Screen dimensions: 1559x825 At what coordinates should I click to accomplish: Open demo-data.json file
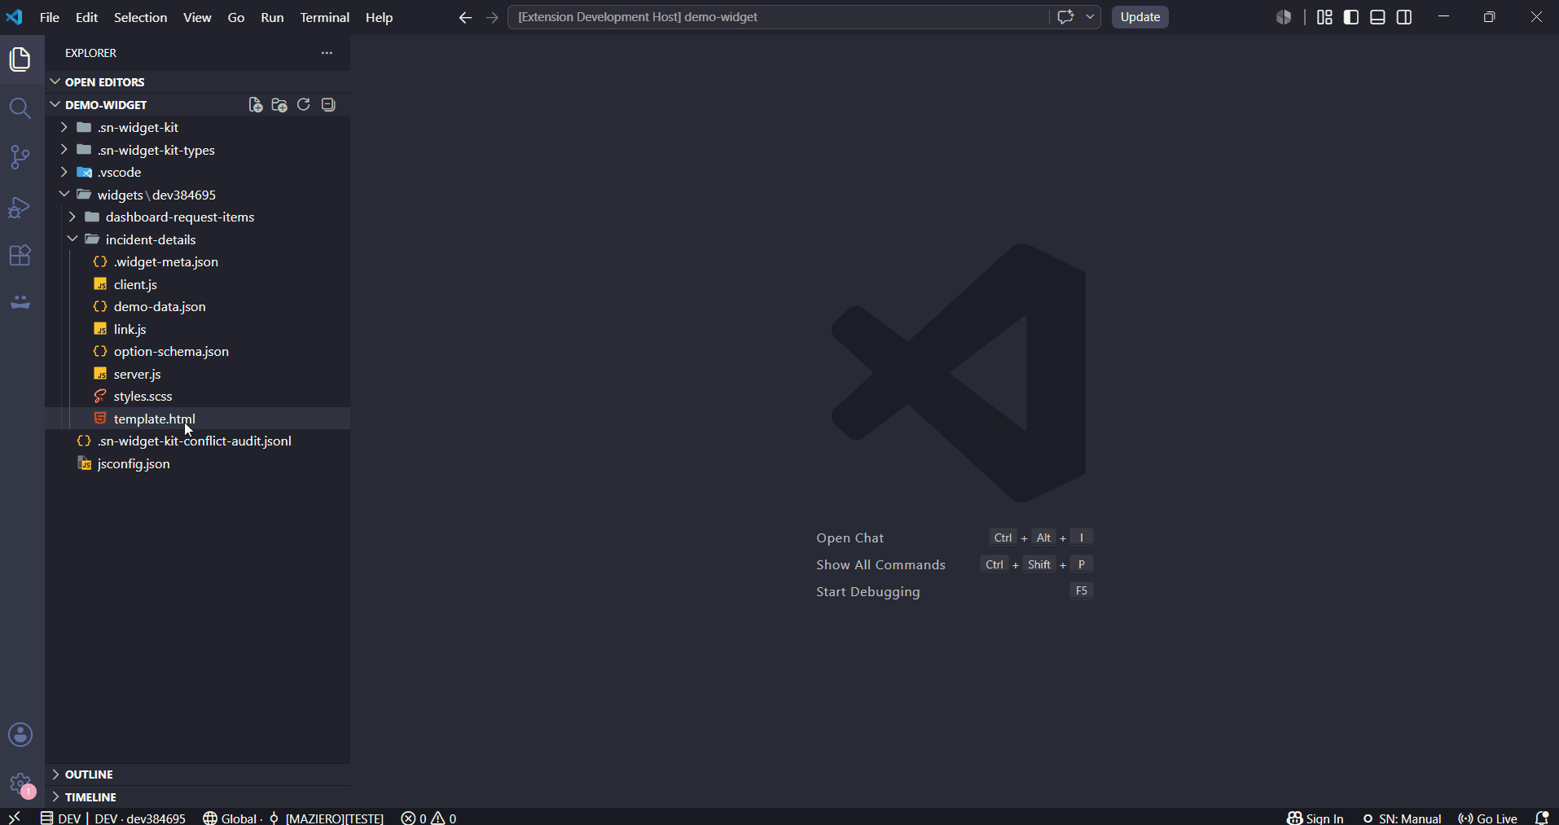coord(198,306)
